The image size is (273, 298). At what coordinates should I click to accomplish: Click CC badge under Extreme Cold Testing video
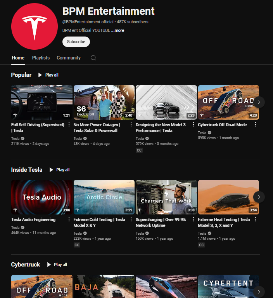[x=77, y=245]
